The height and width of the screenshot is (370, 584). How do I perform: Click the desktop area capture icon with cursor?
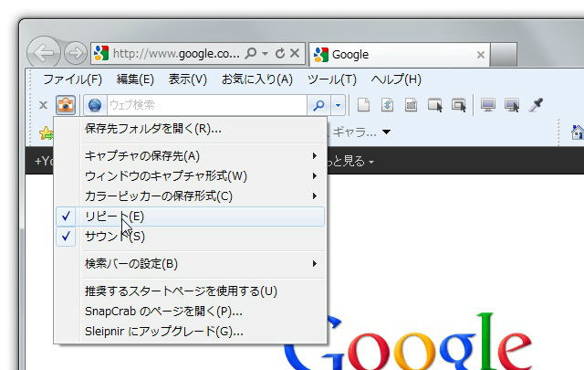(x=512, y=105)
